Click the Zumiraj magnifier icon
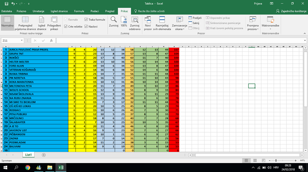The height and width of the screenshot is (172, 308). point(114,20)
